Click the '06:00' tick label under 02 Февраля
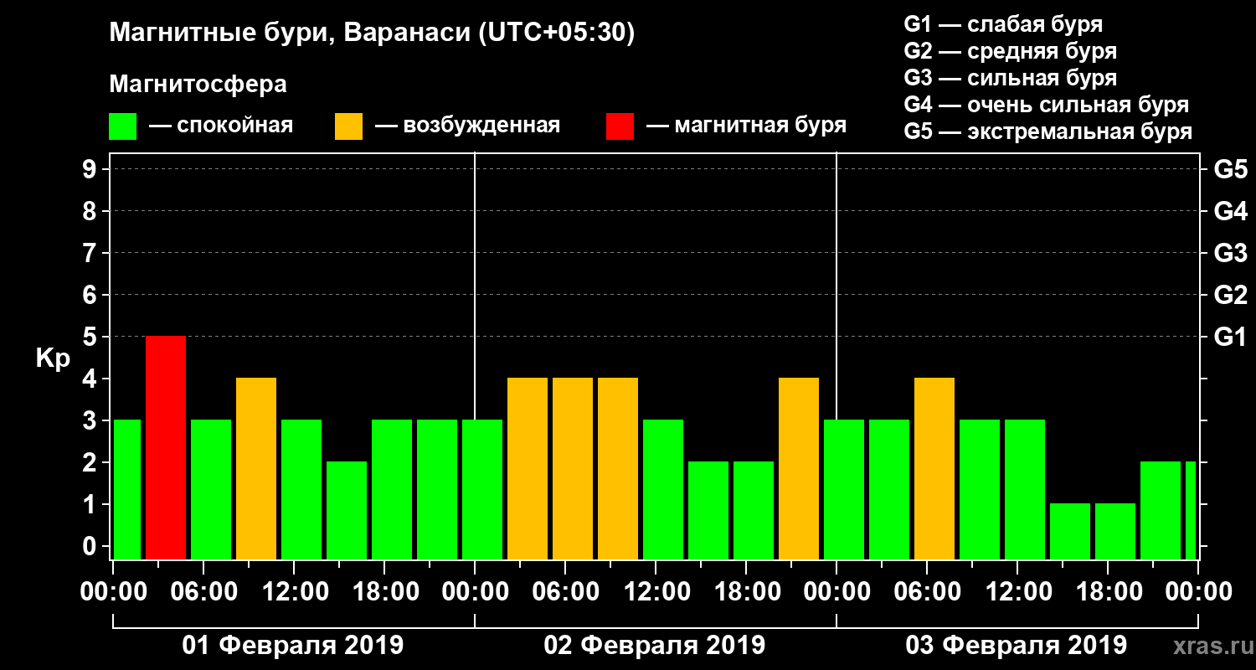The height and width of the screenshot is (670, 1256). click(565, 591)
